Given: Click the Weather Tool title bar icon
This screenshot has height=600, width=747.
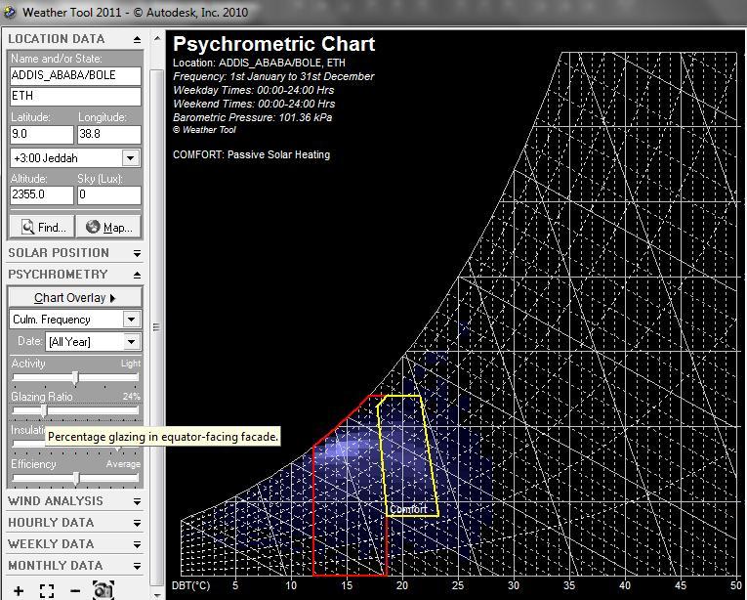Looking at the screenshot, I should [x=10, y=12].
